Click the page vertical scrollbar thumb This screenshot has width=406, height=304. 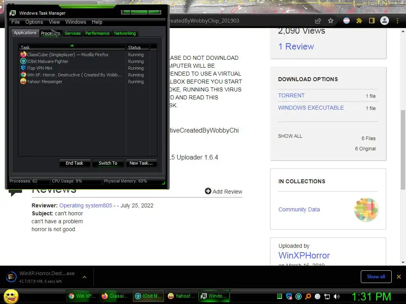click(x=403, y=150)
